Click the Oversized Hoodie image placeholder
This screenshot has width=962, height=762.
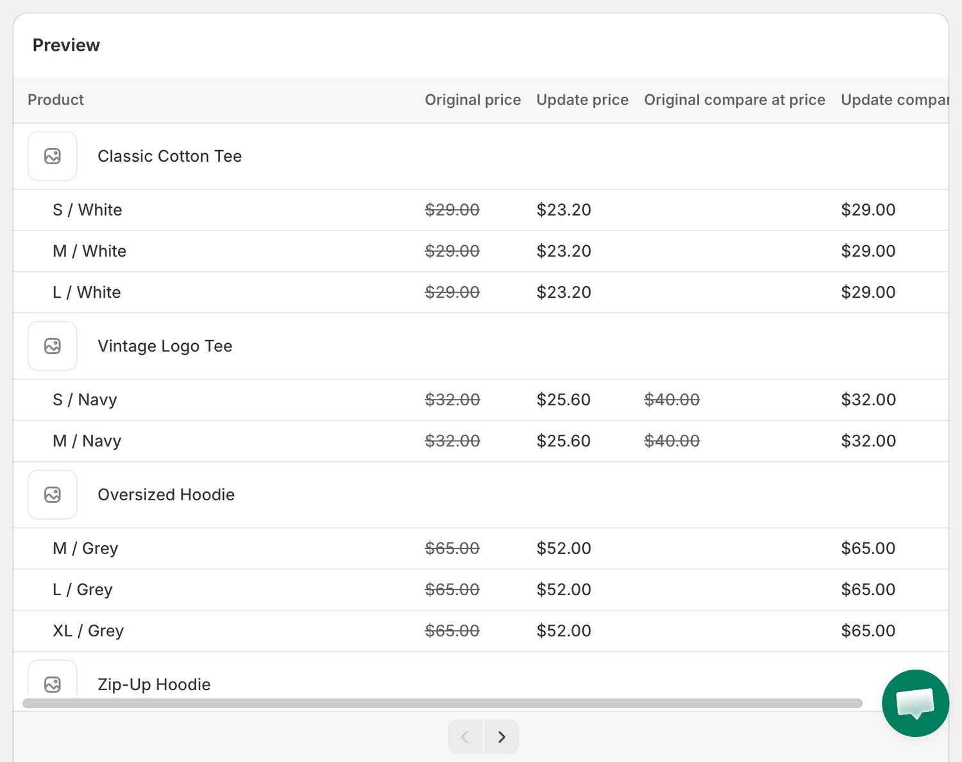pyautogui.click(x=53, y=495)
